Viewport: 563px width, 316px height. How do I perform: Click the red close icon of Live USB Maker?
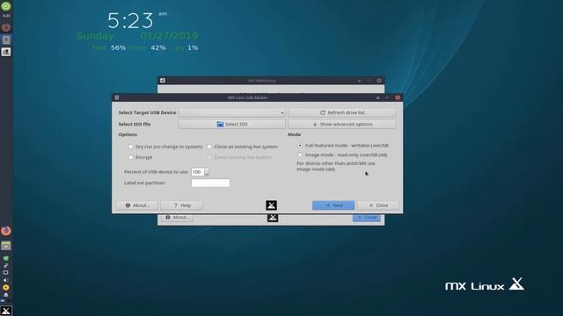(398, 97)
